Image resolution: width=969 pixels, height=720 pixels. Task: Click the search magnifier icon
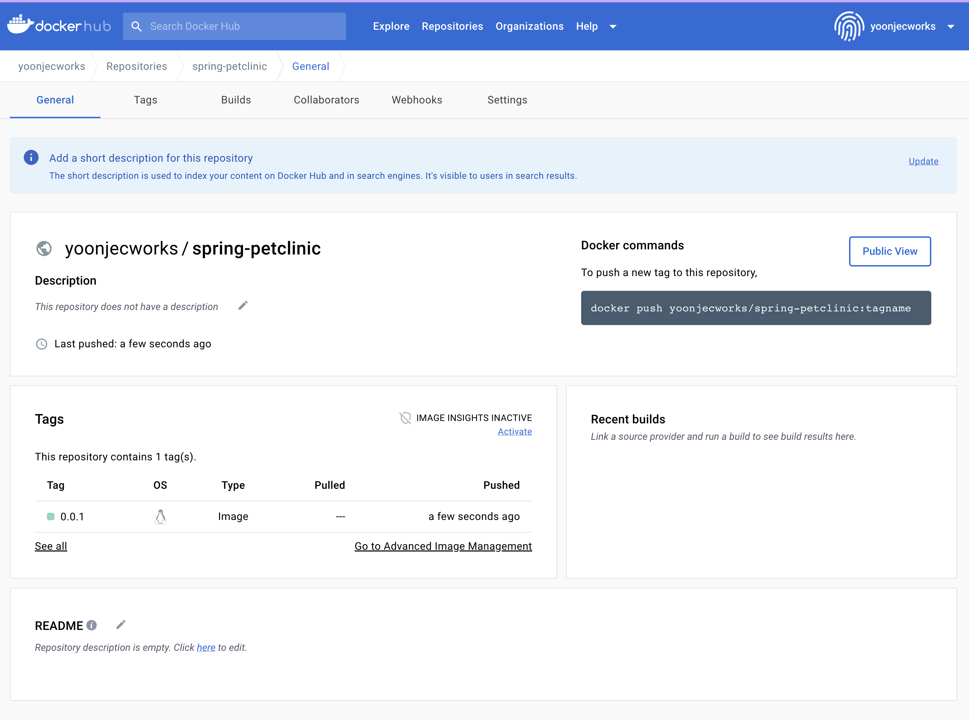136,27
